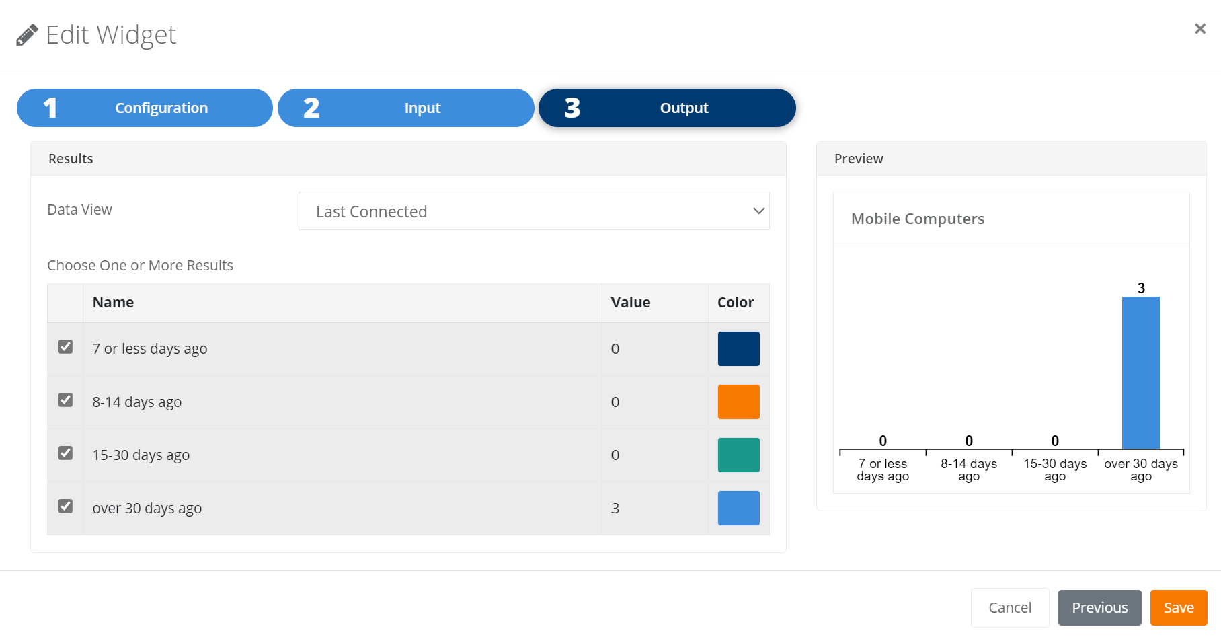1221x639 pixels.
Task: Click the '7 or less days ago' row name
Action: (x=150, y=349)
